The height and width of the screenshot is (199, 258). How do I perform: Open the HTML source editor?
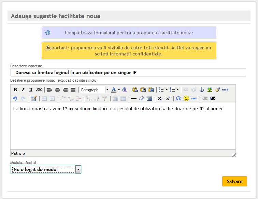pyautogui.click(x=225, y=90)
